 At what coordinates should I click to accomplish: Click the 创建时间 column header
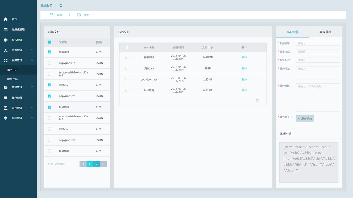(178, 48)
